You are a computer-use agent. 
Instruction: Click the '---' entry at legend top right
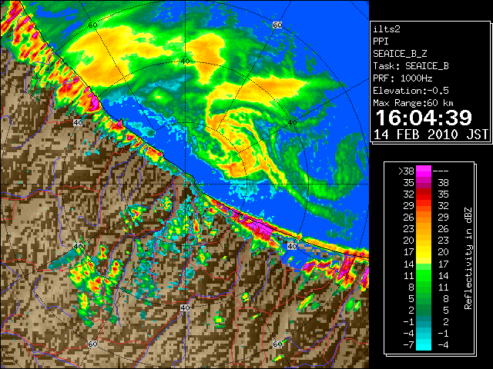pyautogui.click(x=441, y=171)
